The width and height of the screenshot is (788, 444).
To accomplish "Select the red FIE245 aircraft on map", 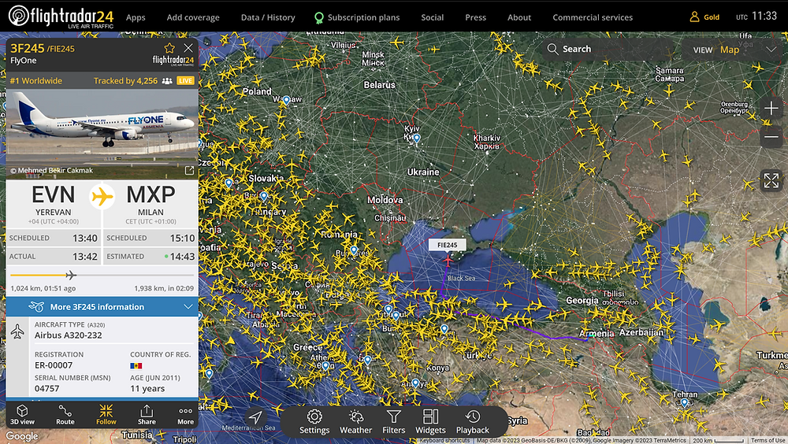I will point(448,260).
